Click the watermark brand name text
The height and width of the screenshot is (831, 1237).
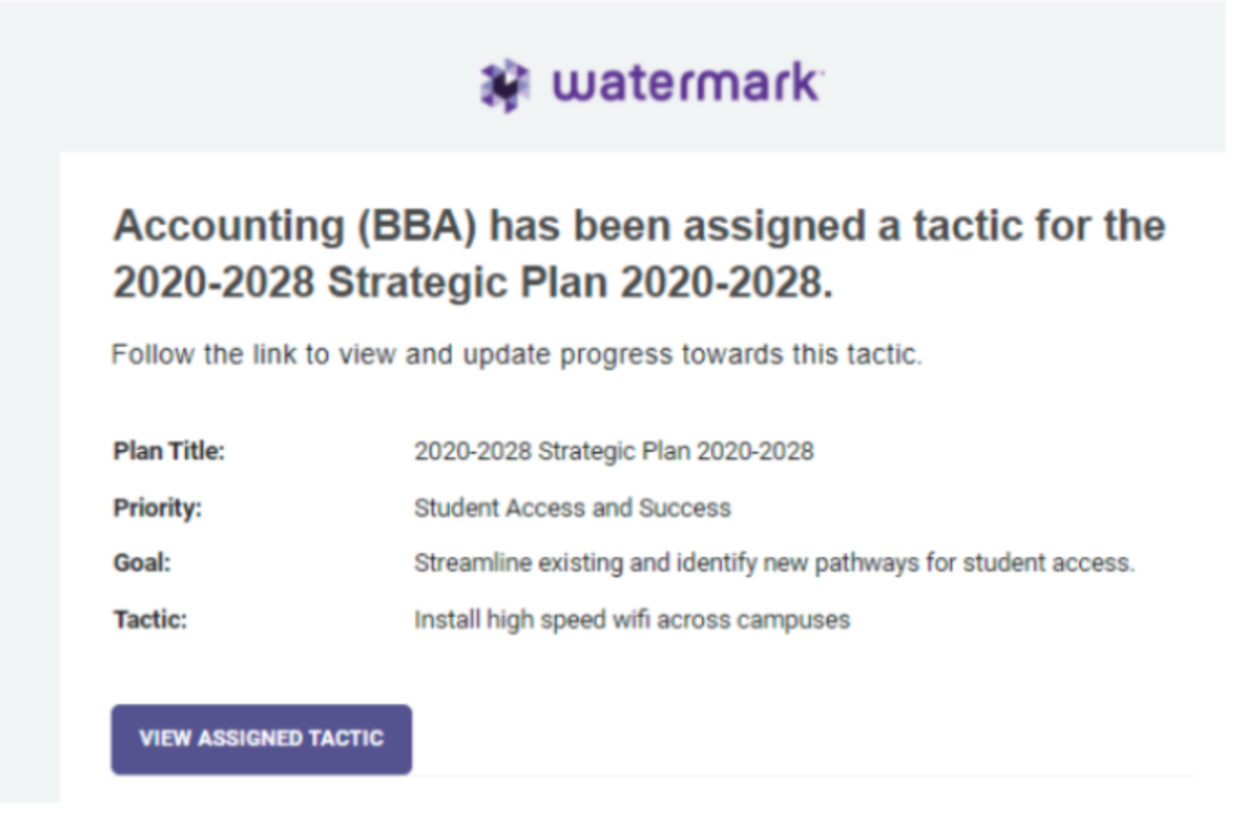coord(687,83)
